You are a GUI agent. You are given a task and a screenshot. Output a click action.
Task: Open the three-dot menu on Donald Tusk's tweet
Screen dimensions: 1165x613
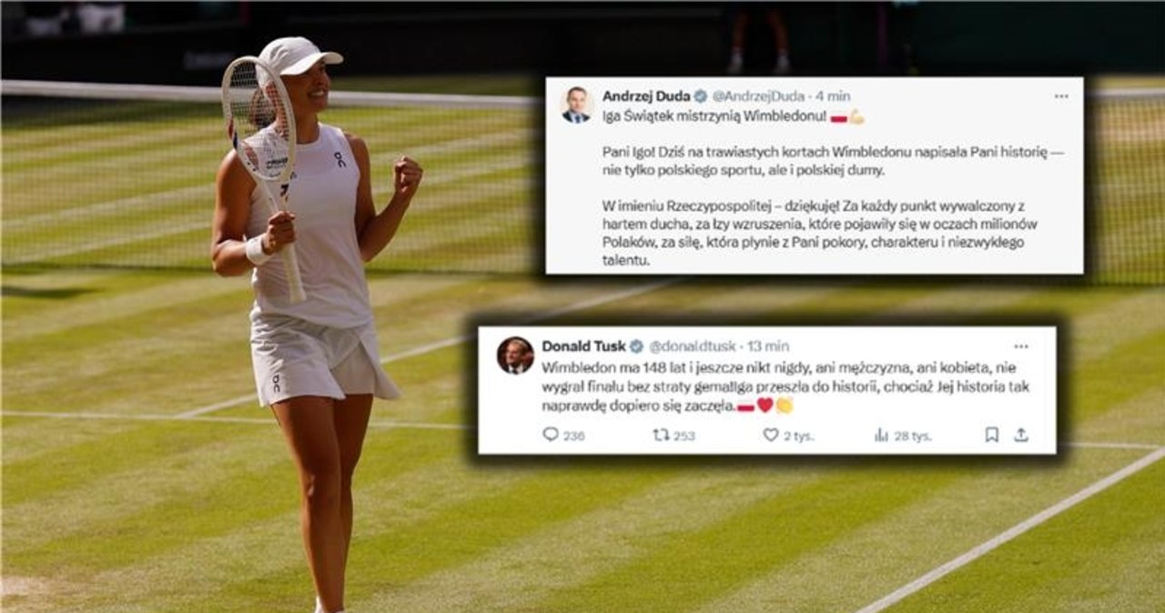[1021, 346]
